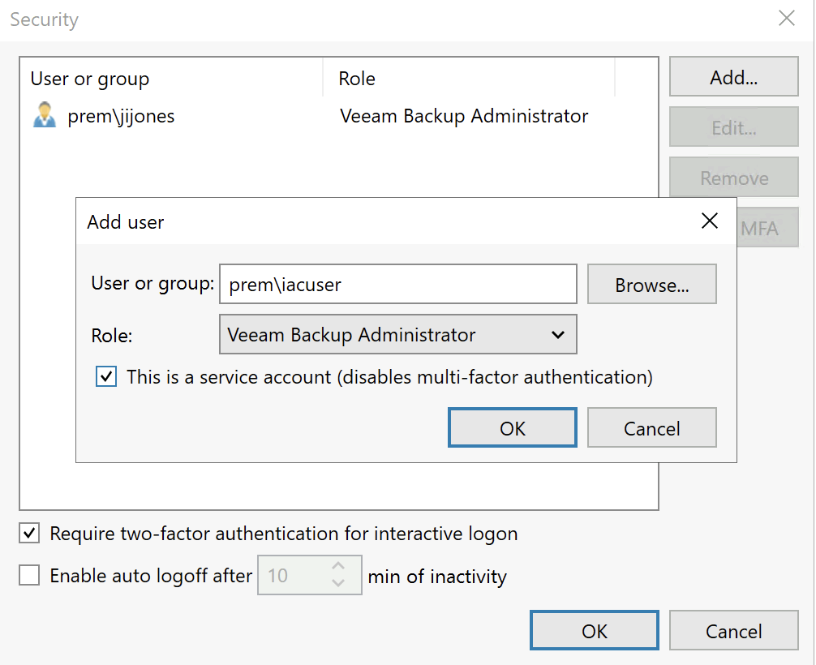Open the Role dropdown arrow
This screenshot has height=665, width=816.
coord(558,334)
